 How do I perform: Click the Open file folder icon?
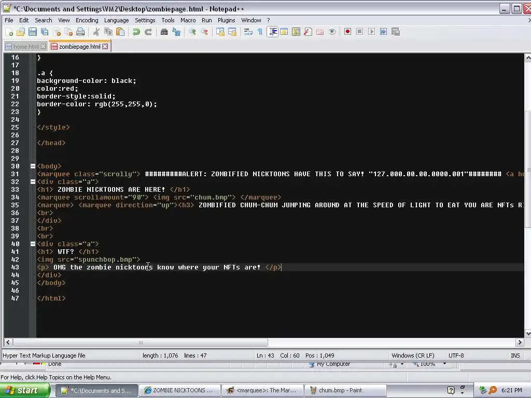(21, 32)
